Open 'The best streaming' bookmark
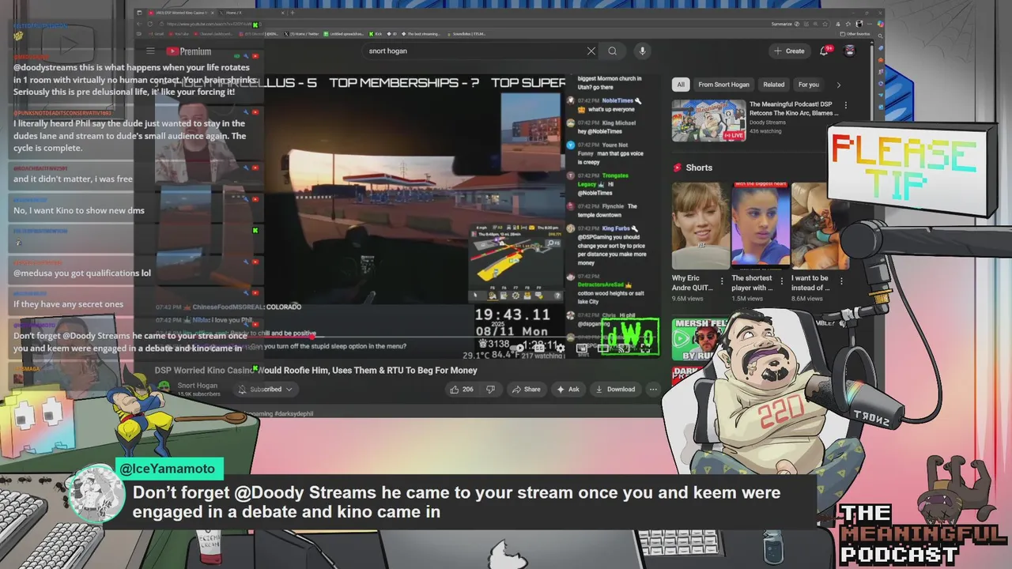This screenshot has width=1012, height=569. tap(422, 34)
